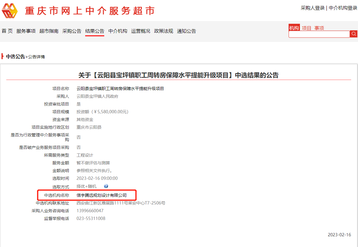The height and width of the screenshot is (247, 358).
Task: Open the 政策法规 menu item
Action: point(164,31)
